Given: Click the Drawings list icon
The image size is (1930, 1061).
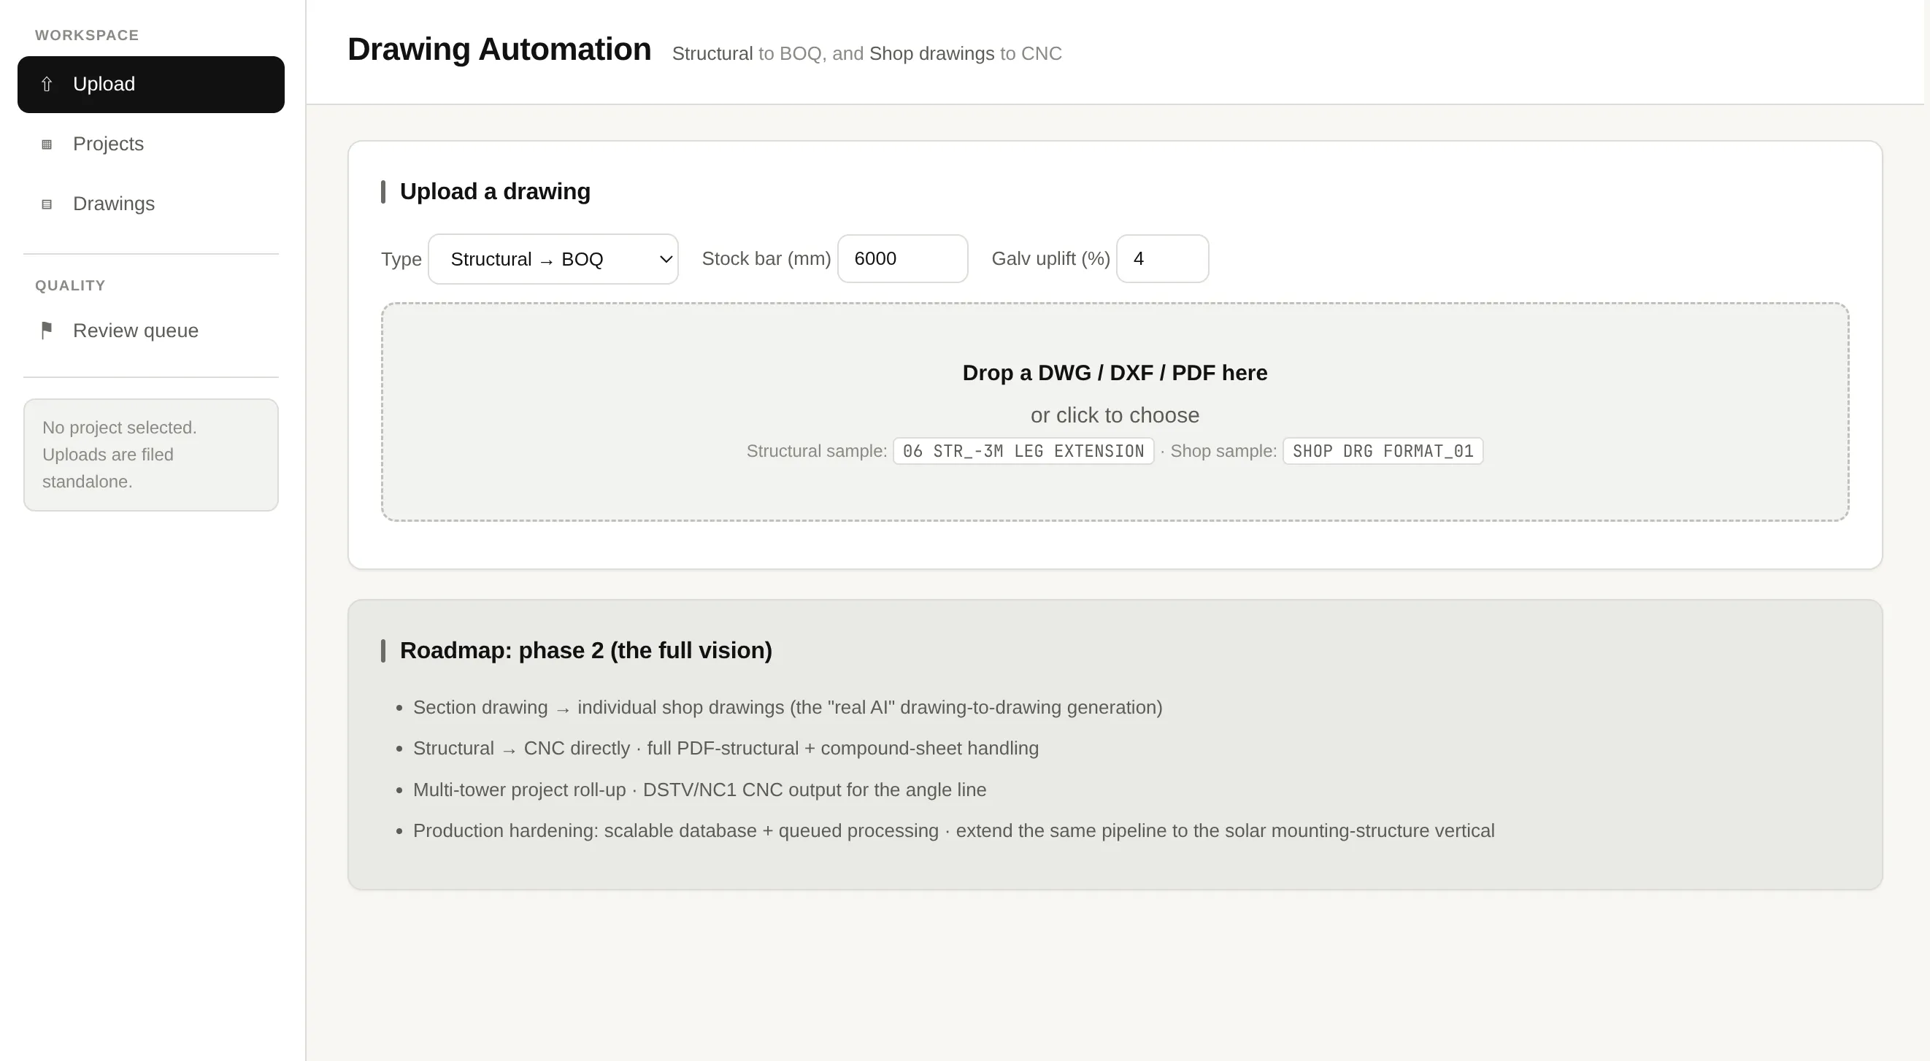Looking at the screenshot, I should (x=47, y=204).
